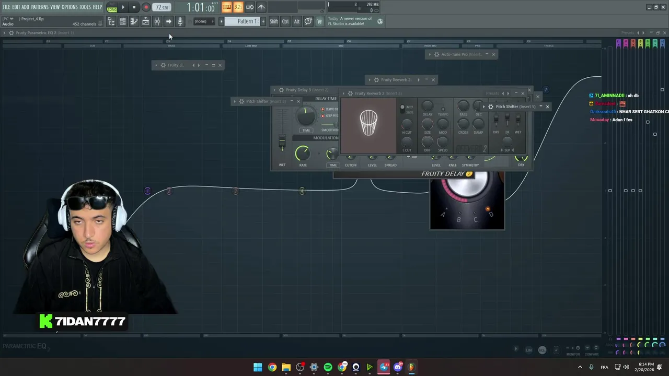Click the 72.920 tempo field

(163, 7)
